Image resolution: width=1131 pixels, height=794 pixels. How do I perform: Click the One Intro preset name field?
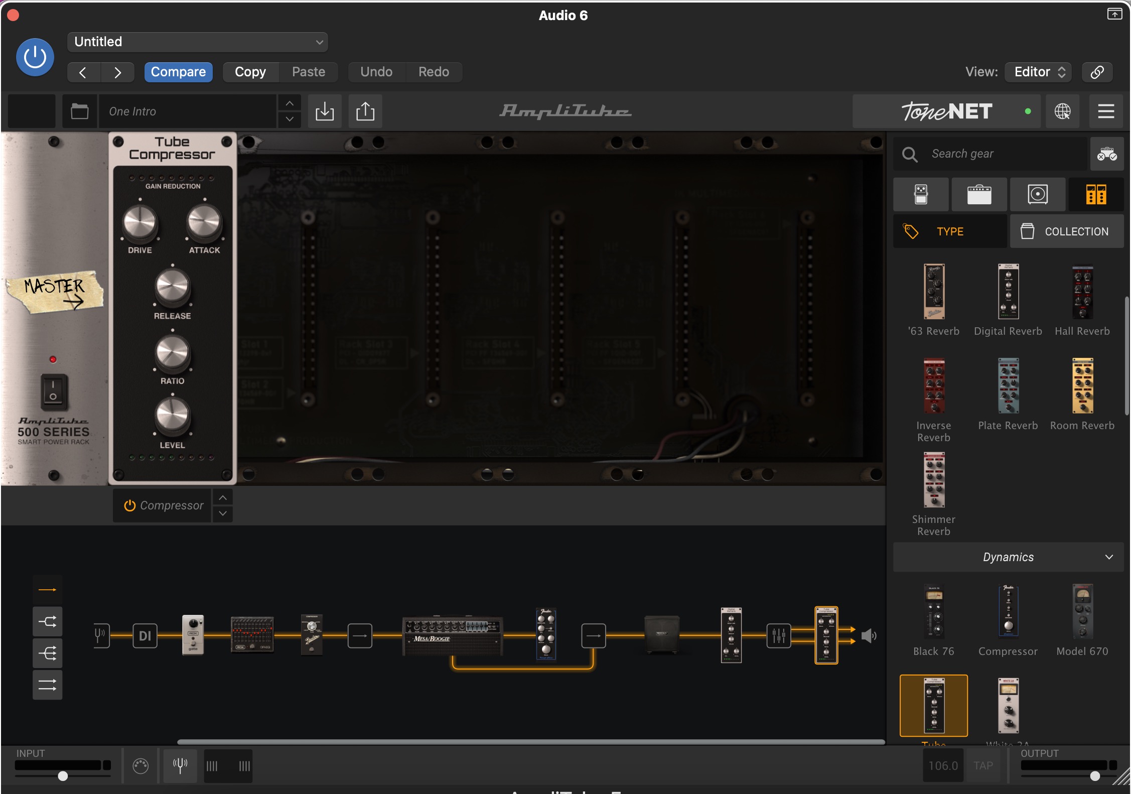click(x=188, y=111)
